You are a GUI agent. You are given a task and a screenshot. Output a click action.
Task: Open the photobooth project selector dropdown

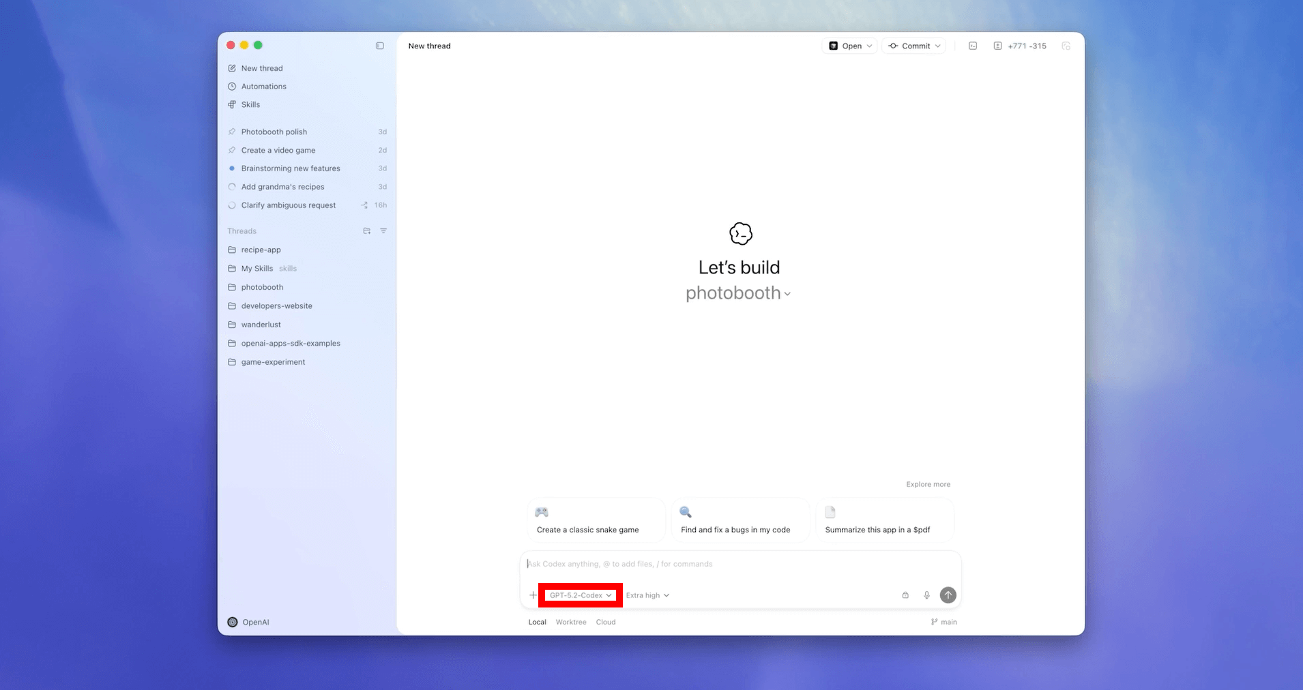click(738, 293)
